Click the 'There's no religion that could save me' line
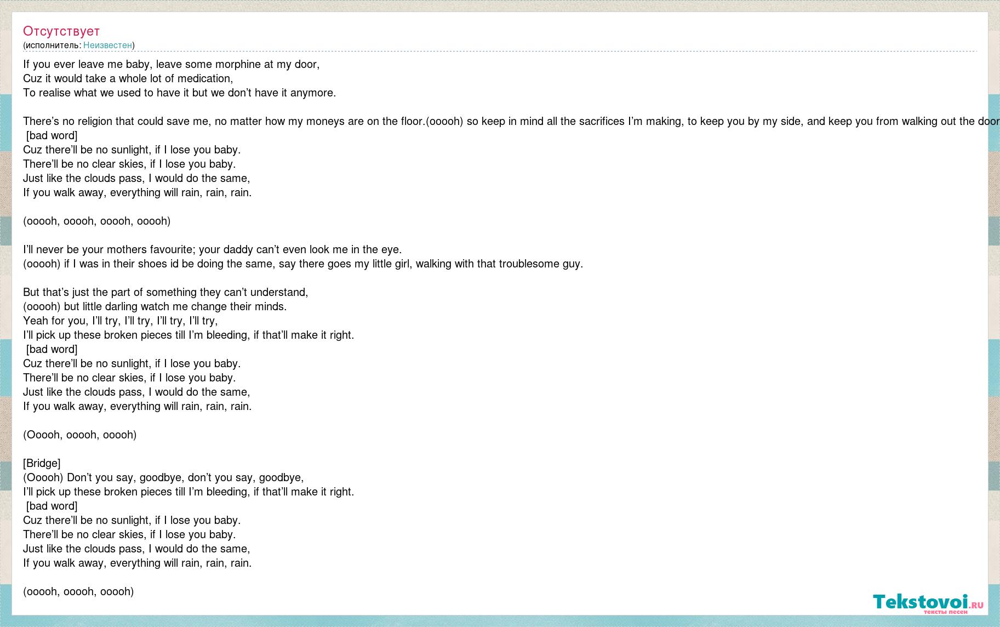Viewport: 1000px width, 627px height. coord(511,121)
